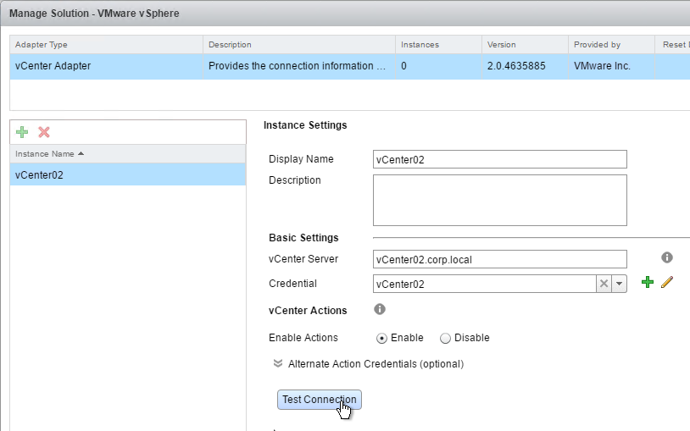Add a new credential with green plus

point(648,283)
